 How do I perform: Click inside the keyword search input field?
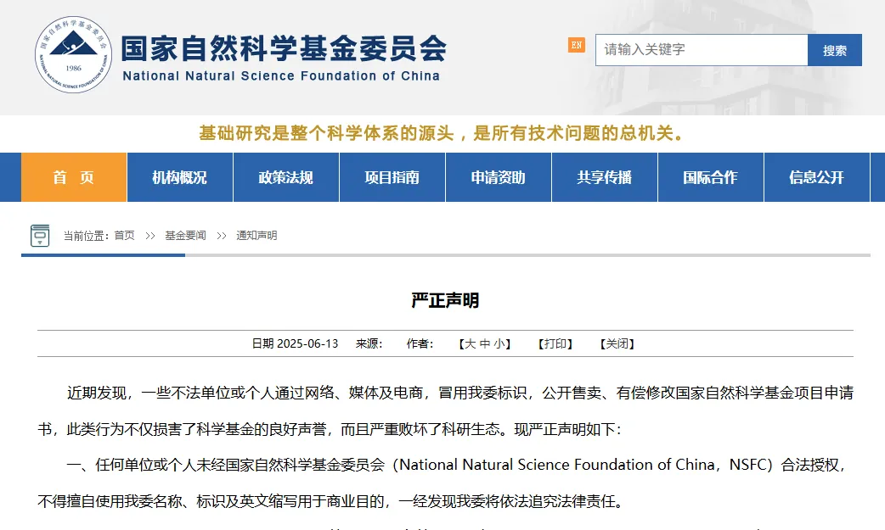[701, 50]
